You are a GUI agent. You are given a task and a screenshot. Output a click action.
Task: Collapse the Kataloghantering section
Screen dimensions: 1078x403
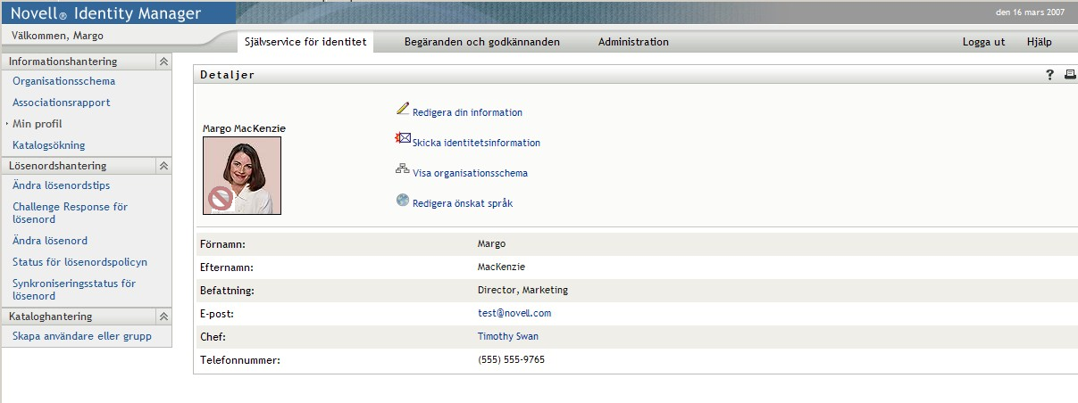[163, 317]
